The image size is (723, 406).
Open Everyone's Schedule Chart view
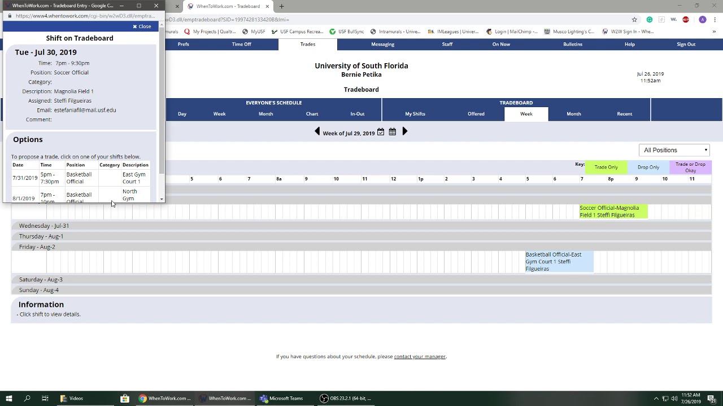[312, 114]
